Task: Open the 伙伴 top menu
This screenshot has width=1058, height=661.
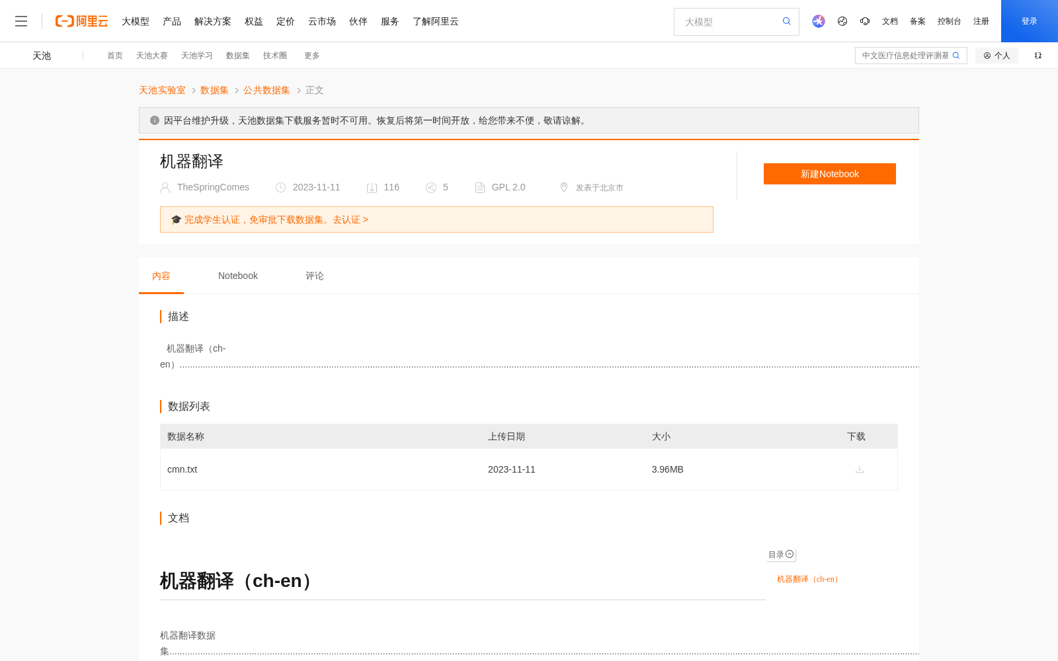Action: click(358, 21)
